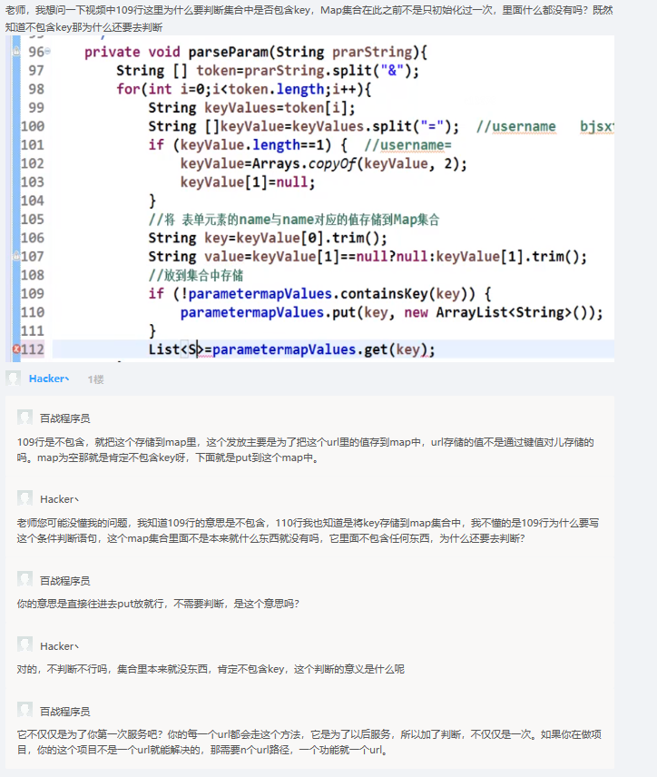657x777 pixels.
Task: Click the question text starting '老师，我想问一下视频中109行'
Action: (x=309, y=18)
